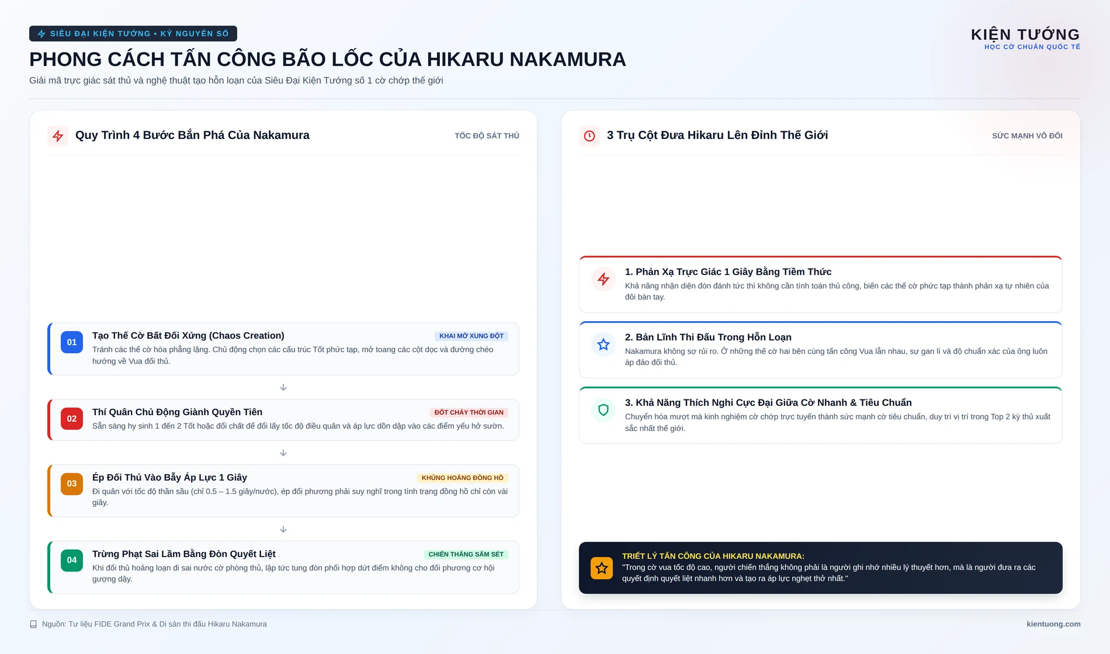The image size is (1110, 654).
Task: Click the main title PHONG CÁCH TẤN CÔNG BÃO LỐC
Action: (328, 60)
